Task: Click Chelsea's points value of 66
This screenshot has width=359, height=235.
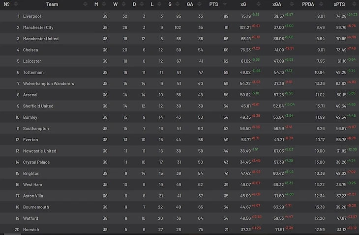Action: pyautogui.click(x=226, y=50)
